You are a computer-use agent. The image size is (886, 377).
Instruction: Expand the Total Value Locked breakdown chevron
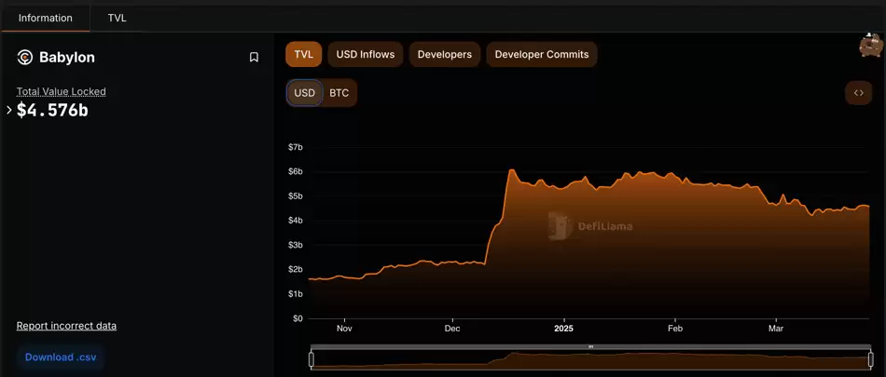click(9, 110)
